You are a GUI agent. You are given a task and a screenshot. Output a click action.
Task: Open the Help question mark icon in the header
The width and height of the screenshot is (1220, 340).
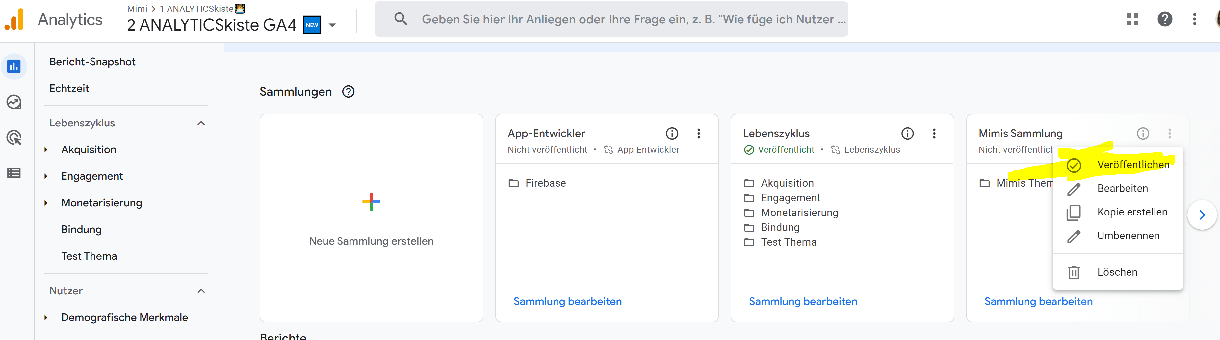coord(1165,19)
